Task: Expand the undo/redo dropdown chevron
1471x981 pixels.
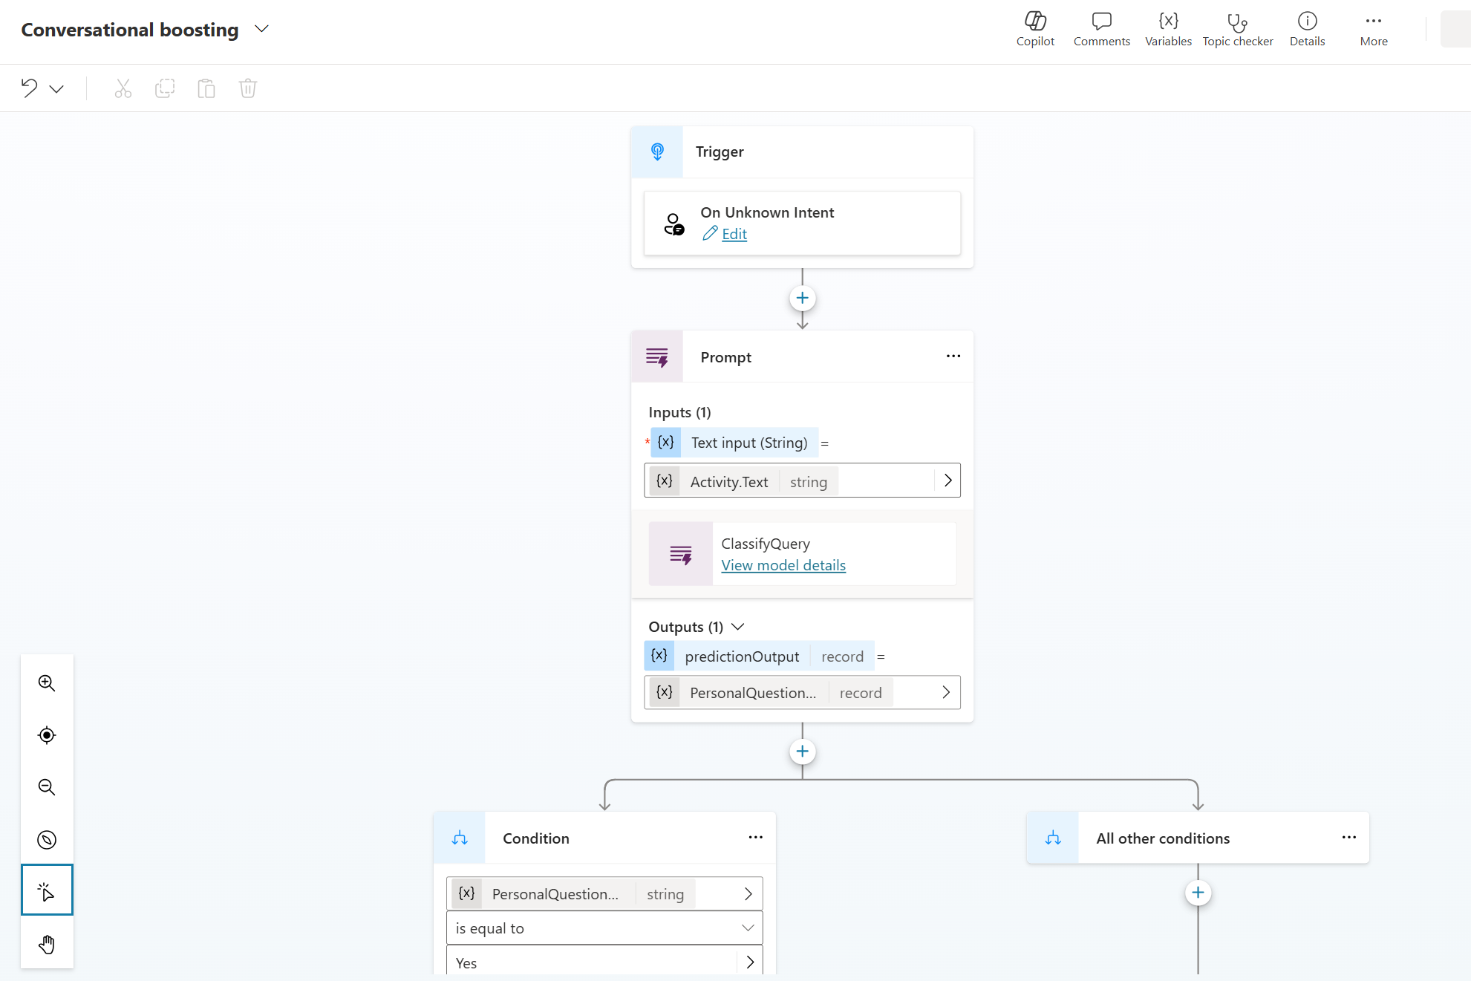Action: pyautogui.click(x=56, y=89)
